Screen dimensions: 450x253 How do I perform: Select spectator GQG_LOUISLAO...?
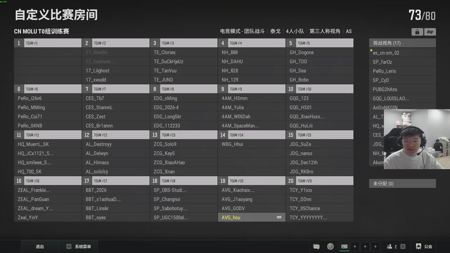[x=402, y=99]
